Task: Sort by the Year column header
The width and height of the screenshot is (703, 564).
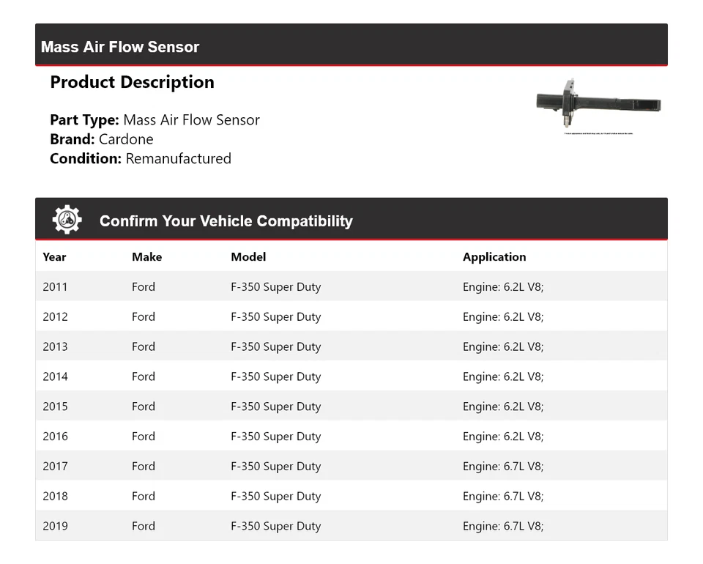Action: pyautogui.click(x=54, y=257)
